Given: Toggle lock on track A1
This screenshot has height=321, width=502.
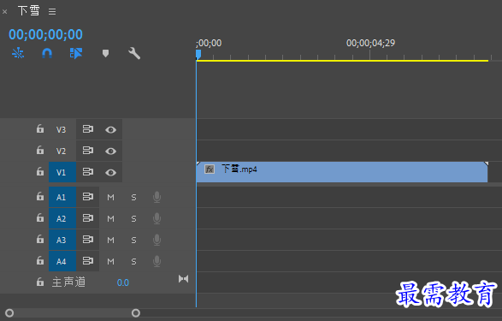Looking at the screenshot, I should pyautogui.click(x=40, y=196).
